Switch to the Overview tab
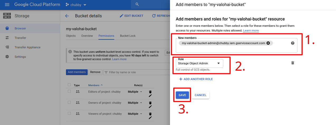Viewport: 336px width, 125px height. (87, 36)
